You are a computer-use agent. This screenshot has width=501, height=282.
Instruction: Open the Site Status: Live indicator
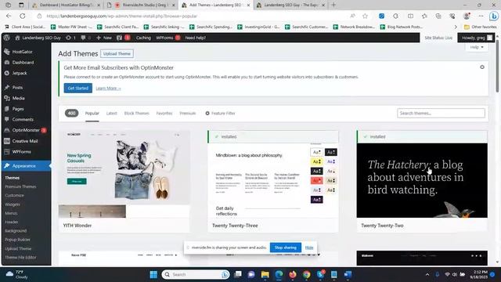click(438, 38)
